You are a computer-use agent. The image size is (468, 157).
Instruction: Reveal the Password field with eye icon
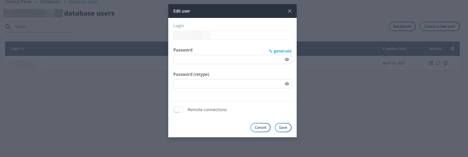coord(287,59)
